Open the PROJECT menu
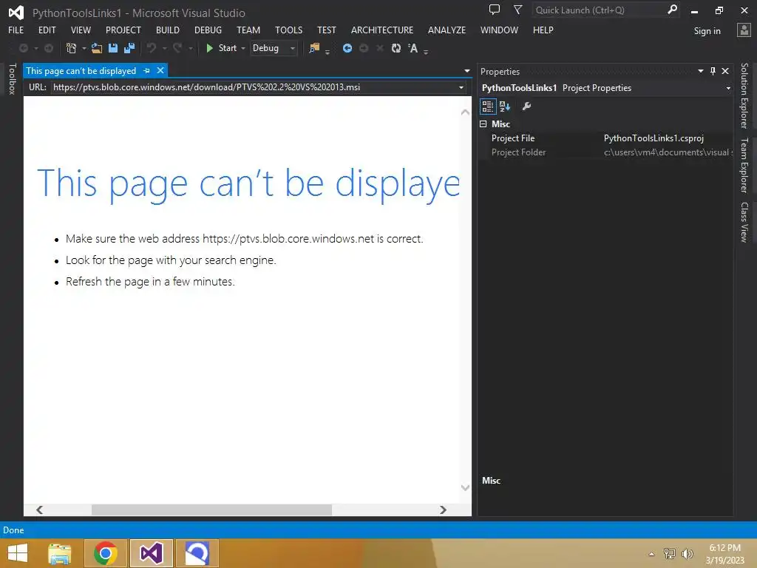 pyautogui.click(x=123, y=30)
